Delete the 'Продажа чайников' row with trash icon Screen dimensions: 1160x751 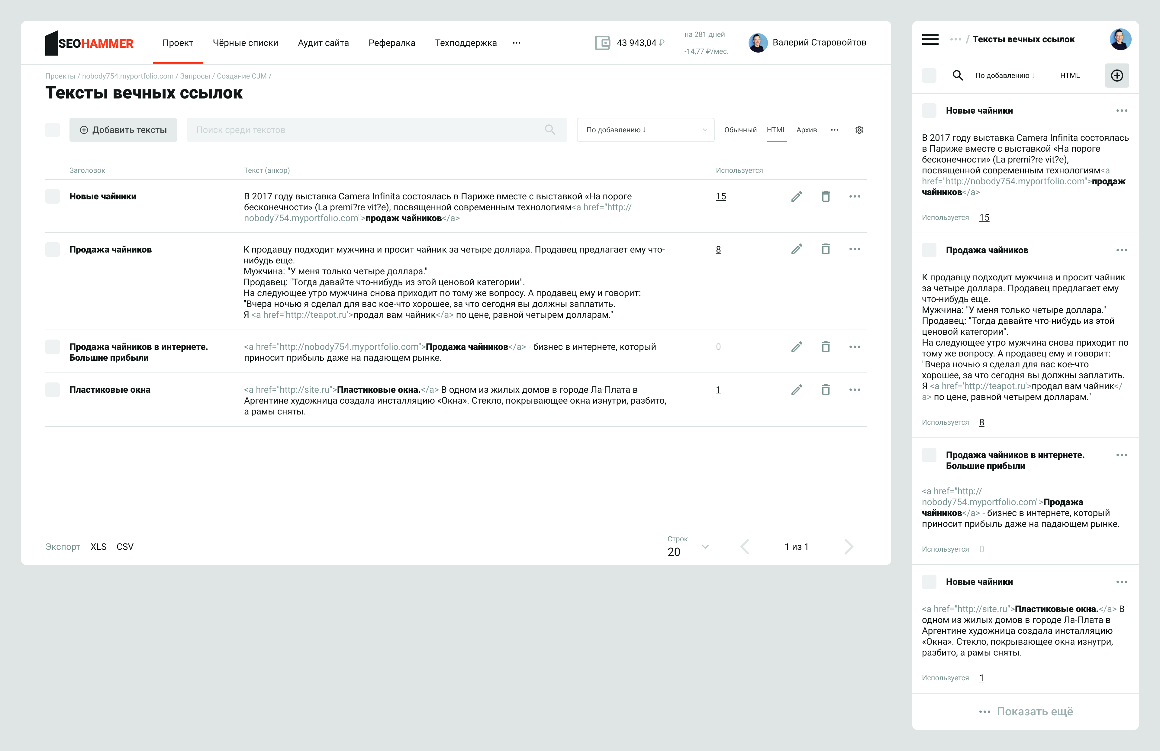pyautogui.click(x=825, y=250)
